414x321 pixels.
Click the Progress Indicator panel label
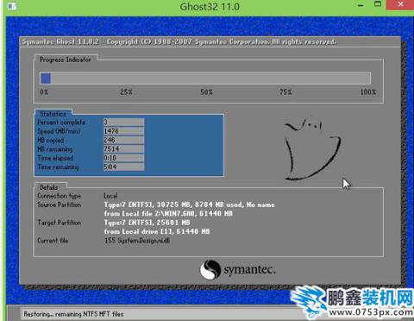coord(66,60)
